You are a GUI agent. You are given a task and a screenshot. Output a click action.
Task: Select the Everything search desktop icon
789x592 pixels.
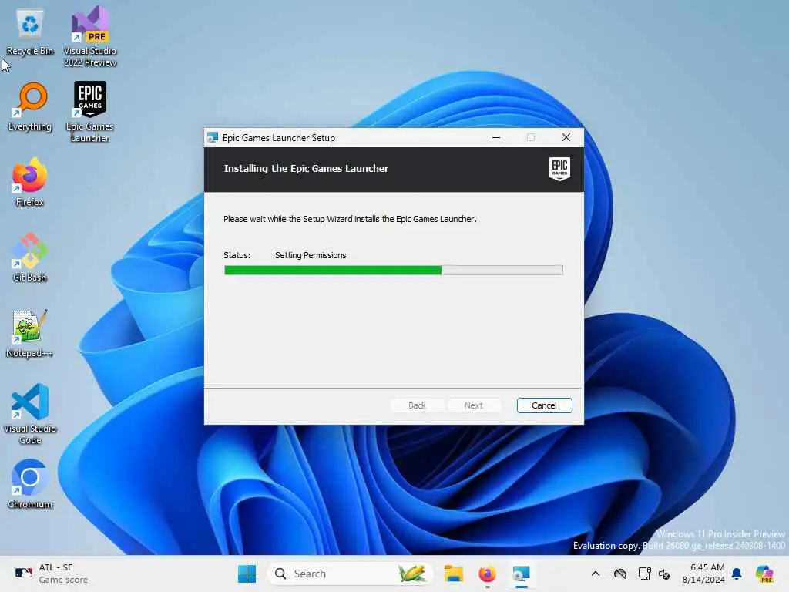point(30,107)
